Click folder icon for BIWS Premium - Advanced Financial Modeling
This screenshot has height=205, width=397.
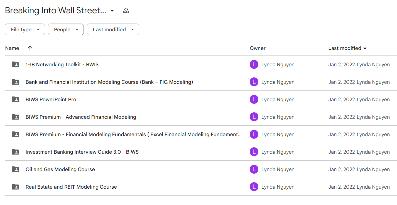coord(15,117)
